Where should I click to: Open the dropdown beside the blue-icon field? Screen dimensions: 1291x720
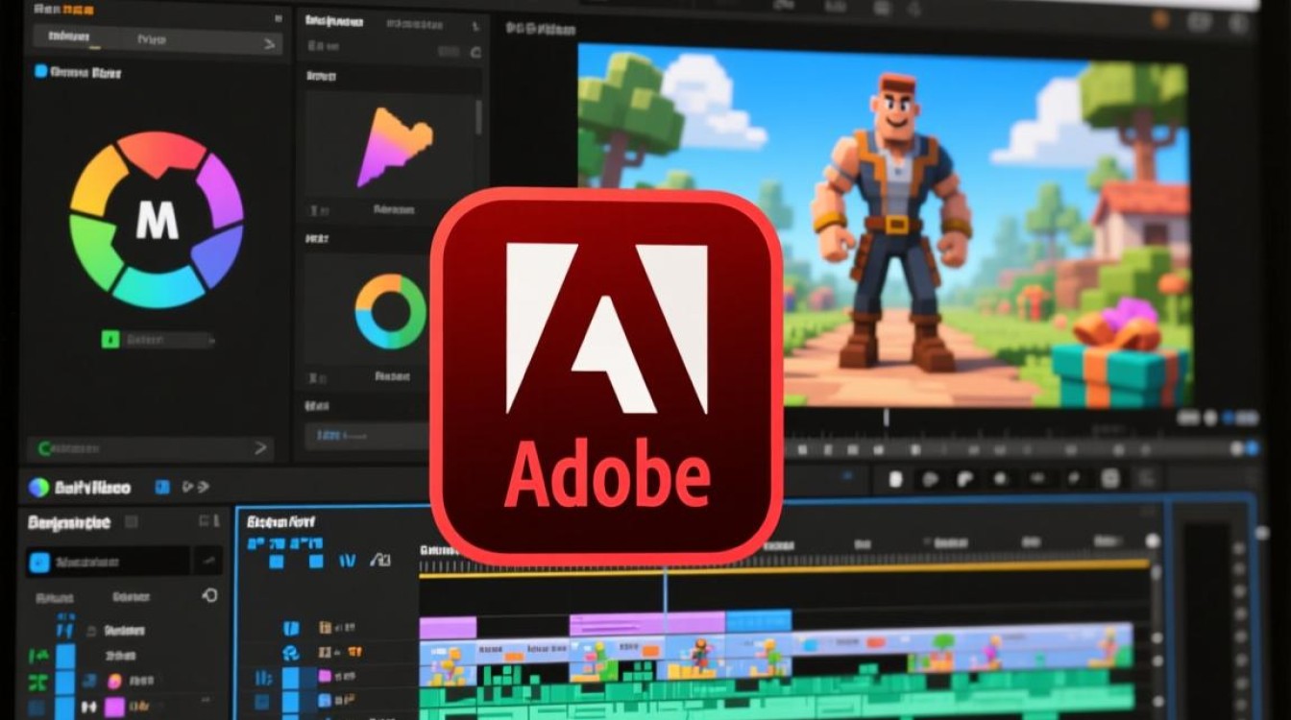(x=207, y=562)
